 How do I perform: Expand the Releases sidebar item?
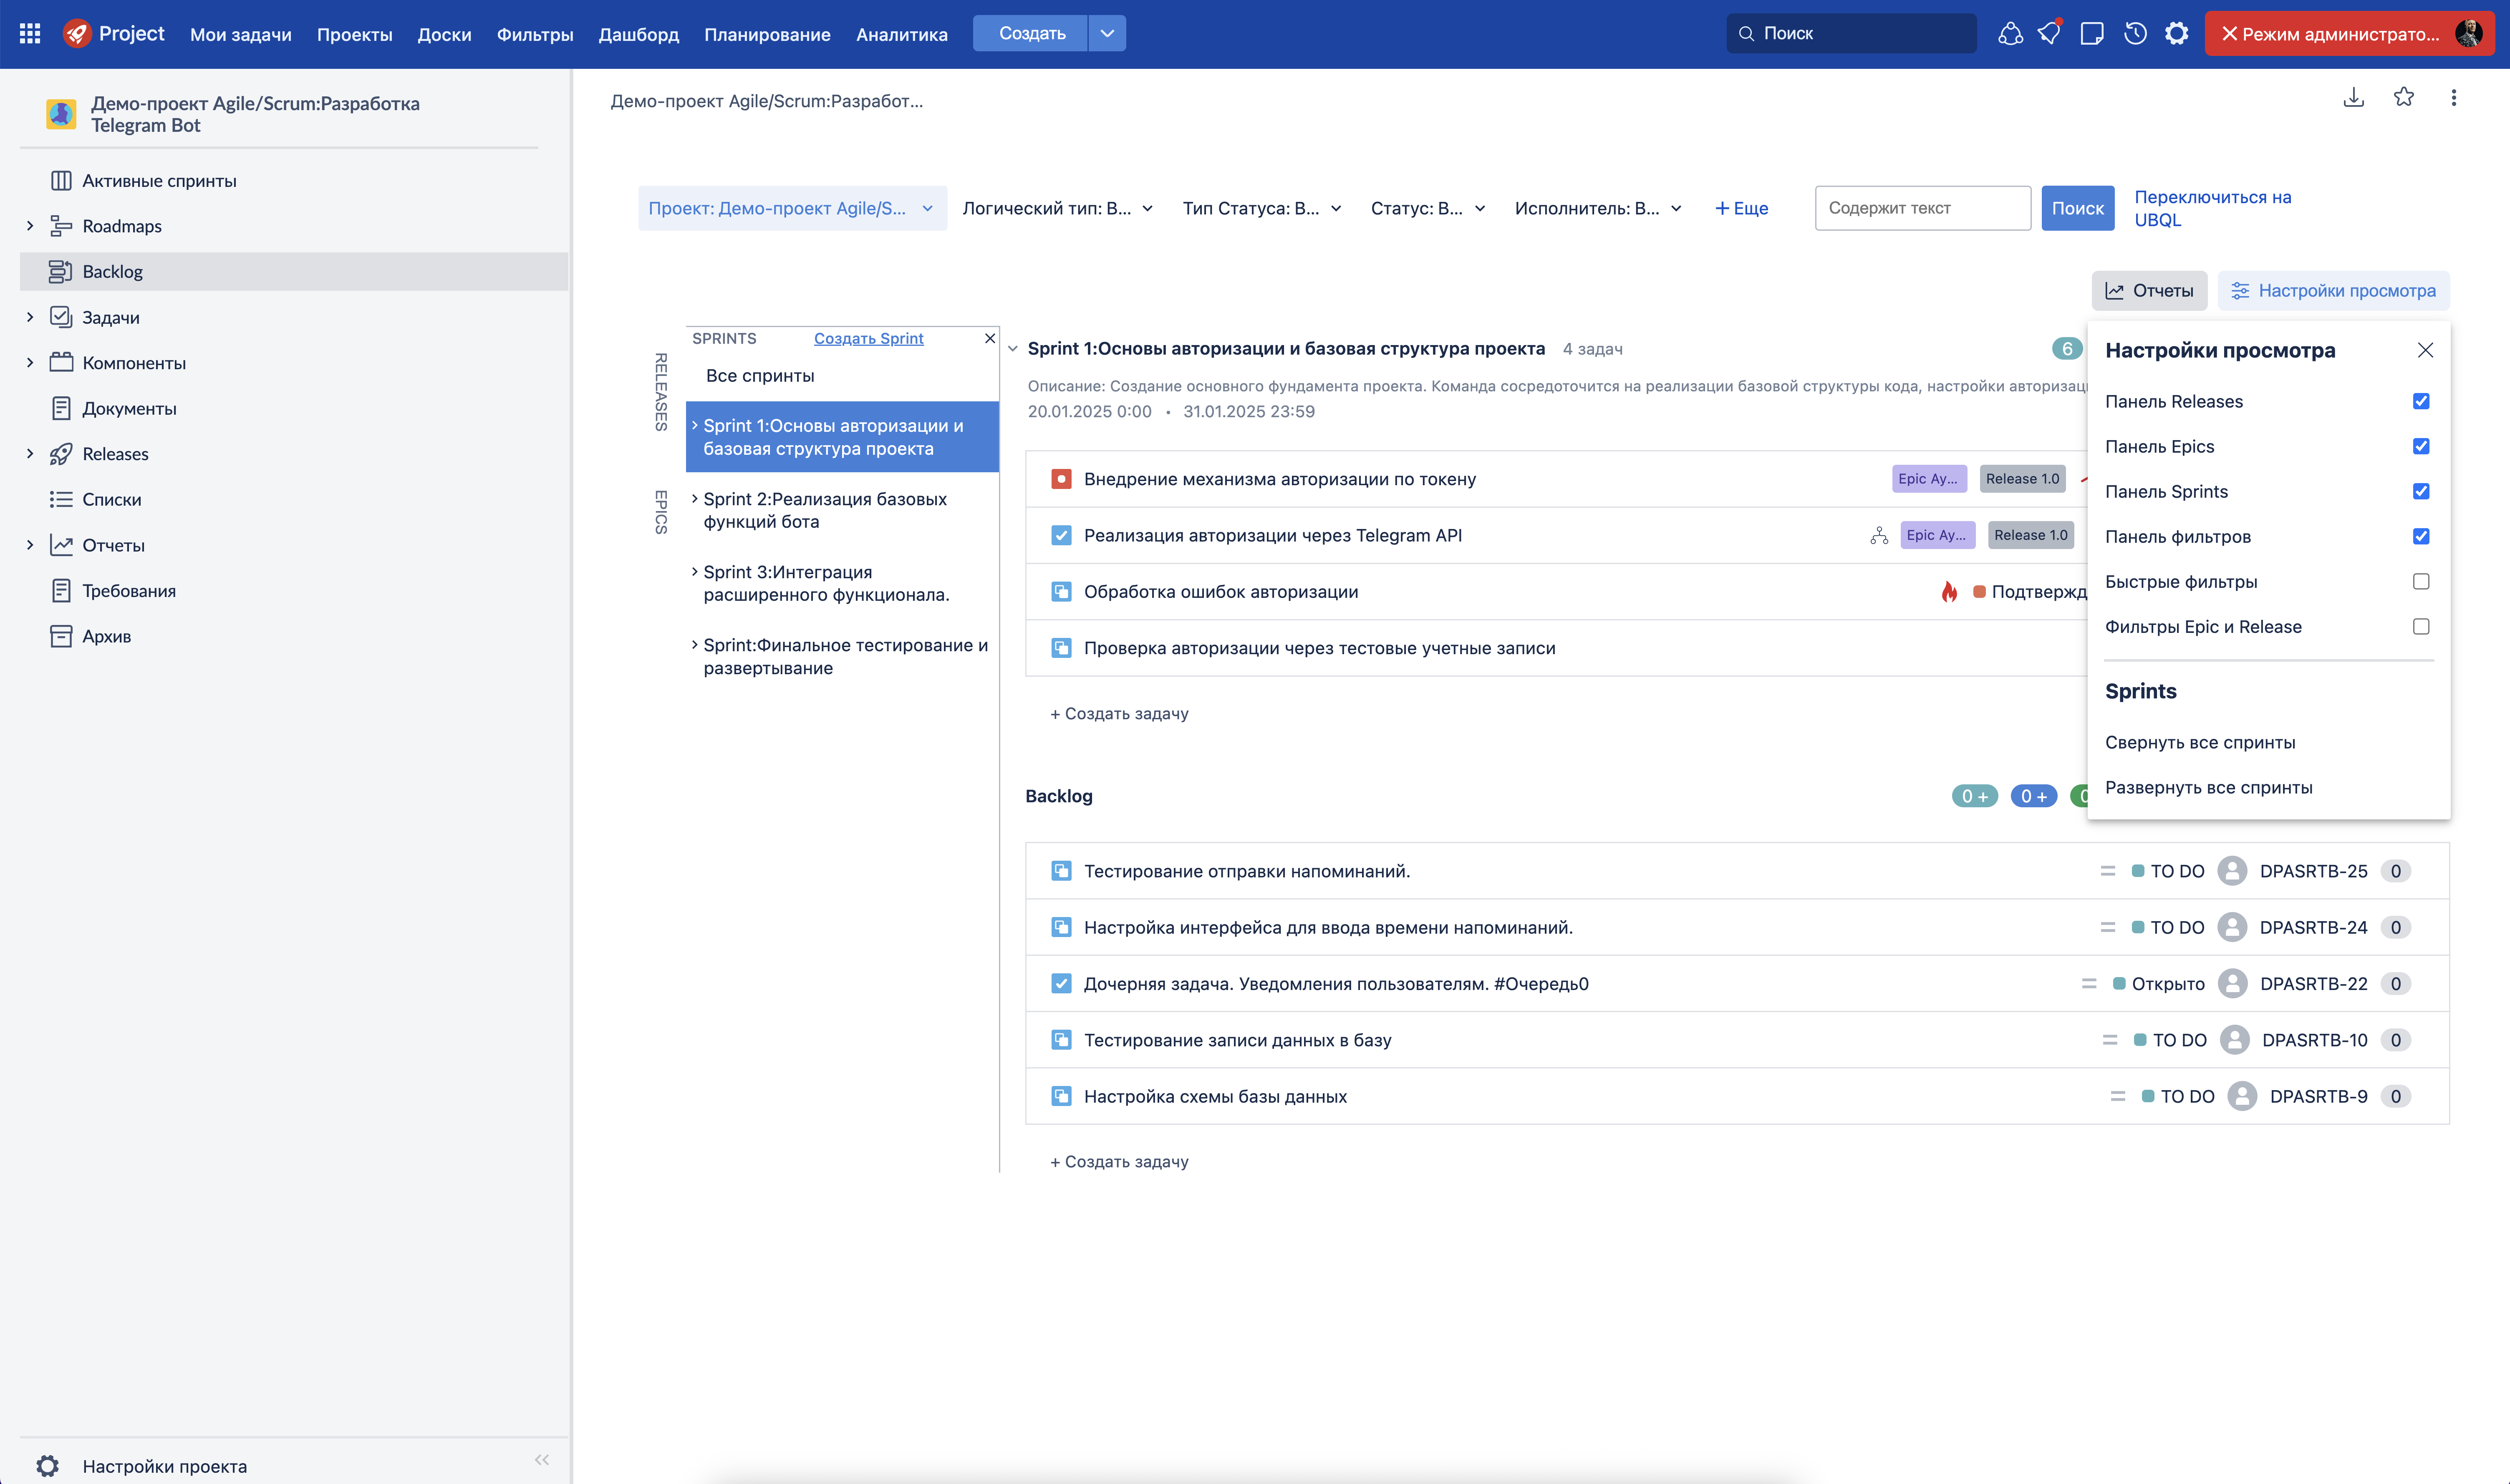pos(30,454)
